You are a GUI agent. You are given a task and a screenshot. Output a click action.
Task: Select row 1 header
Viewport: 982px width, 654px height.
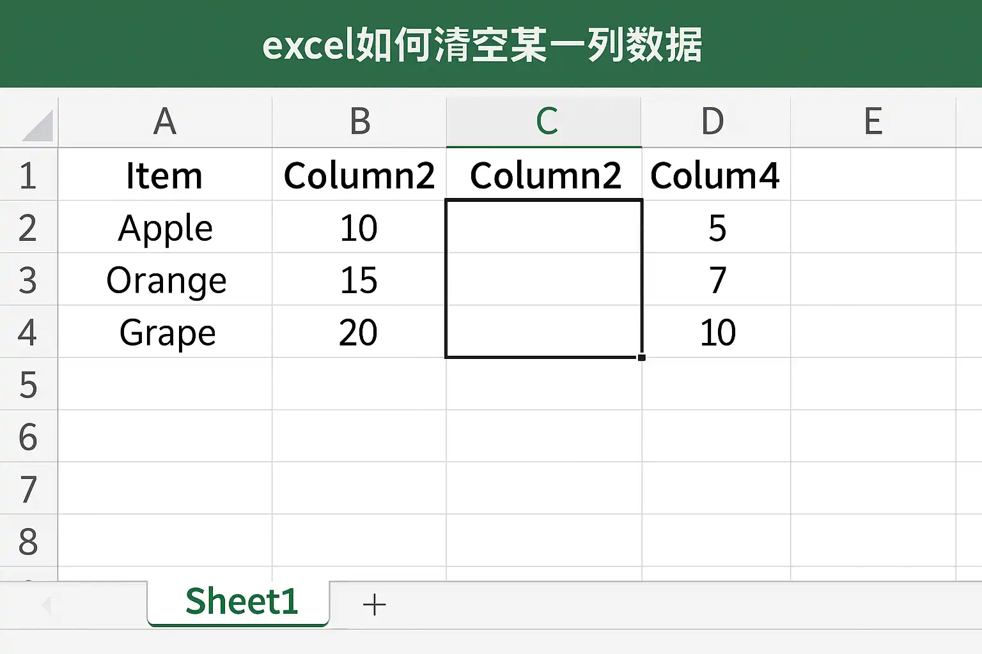click(x=28, y=175)
